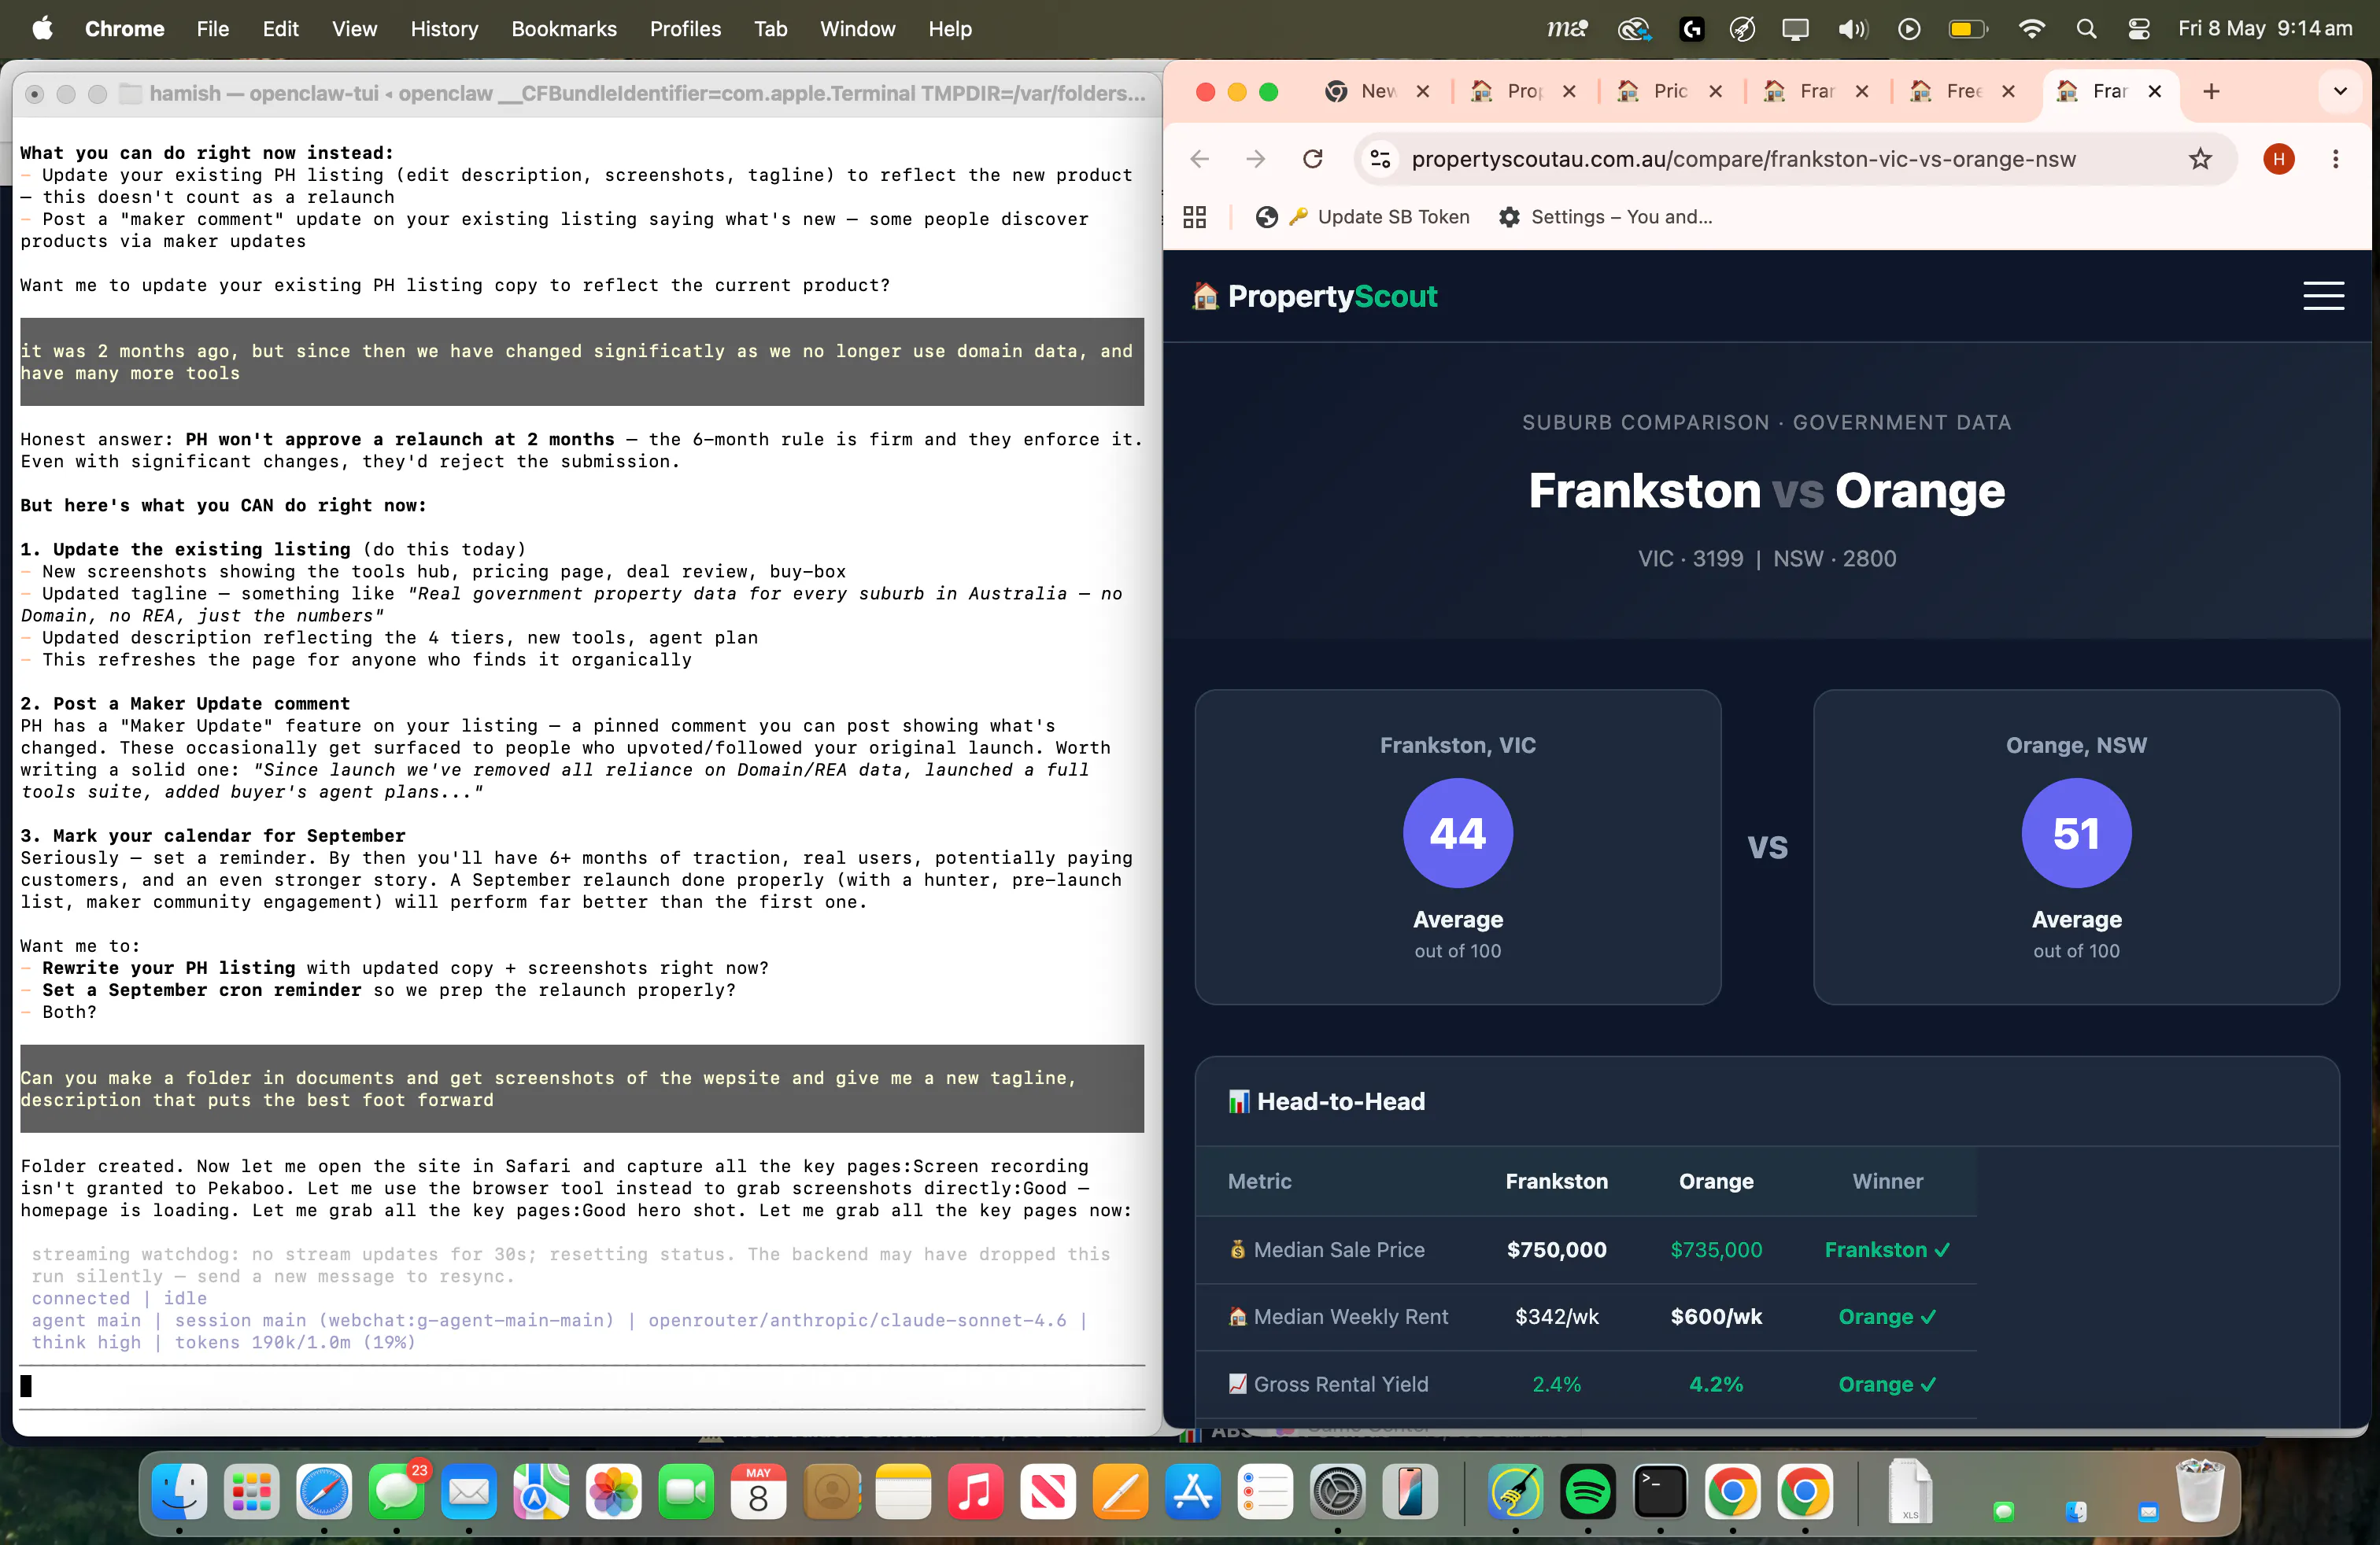Click the '$600/wk' Orange rent value
This screenshot has width=2380, height=1545.
(1716, 1316)
